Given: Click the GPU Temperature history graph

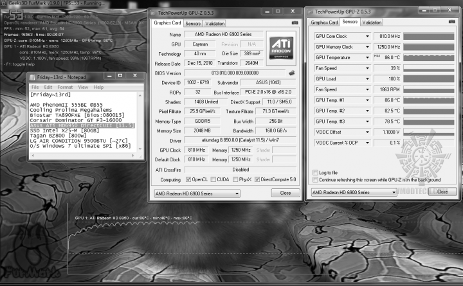Looking at the screenshot, I should 429,58.
